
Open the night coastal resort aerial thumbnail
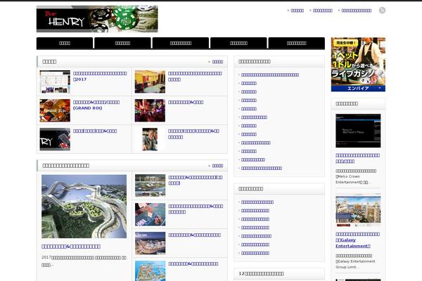pyautogui.click(x=151, y=243)
